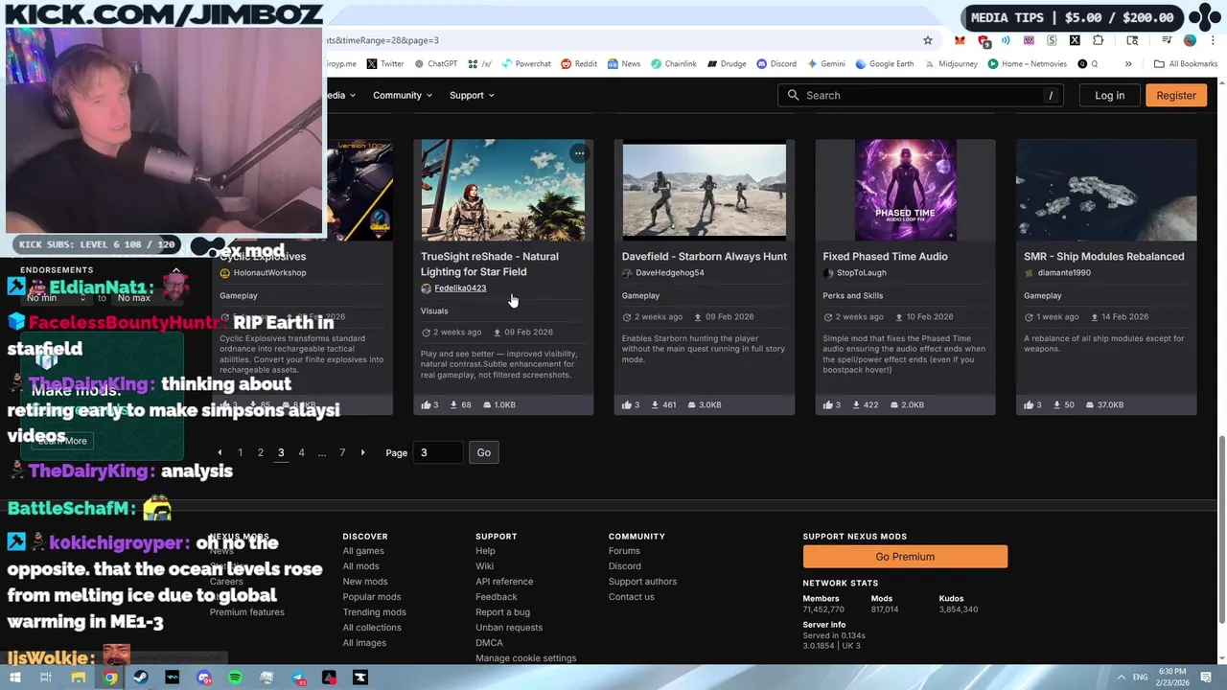This screenshot has height=690, width=1227.
Task: Open the Trending mods footer link
Action: [374, 612]
